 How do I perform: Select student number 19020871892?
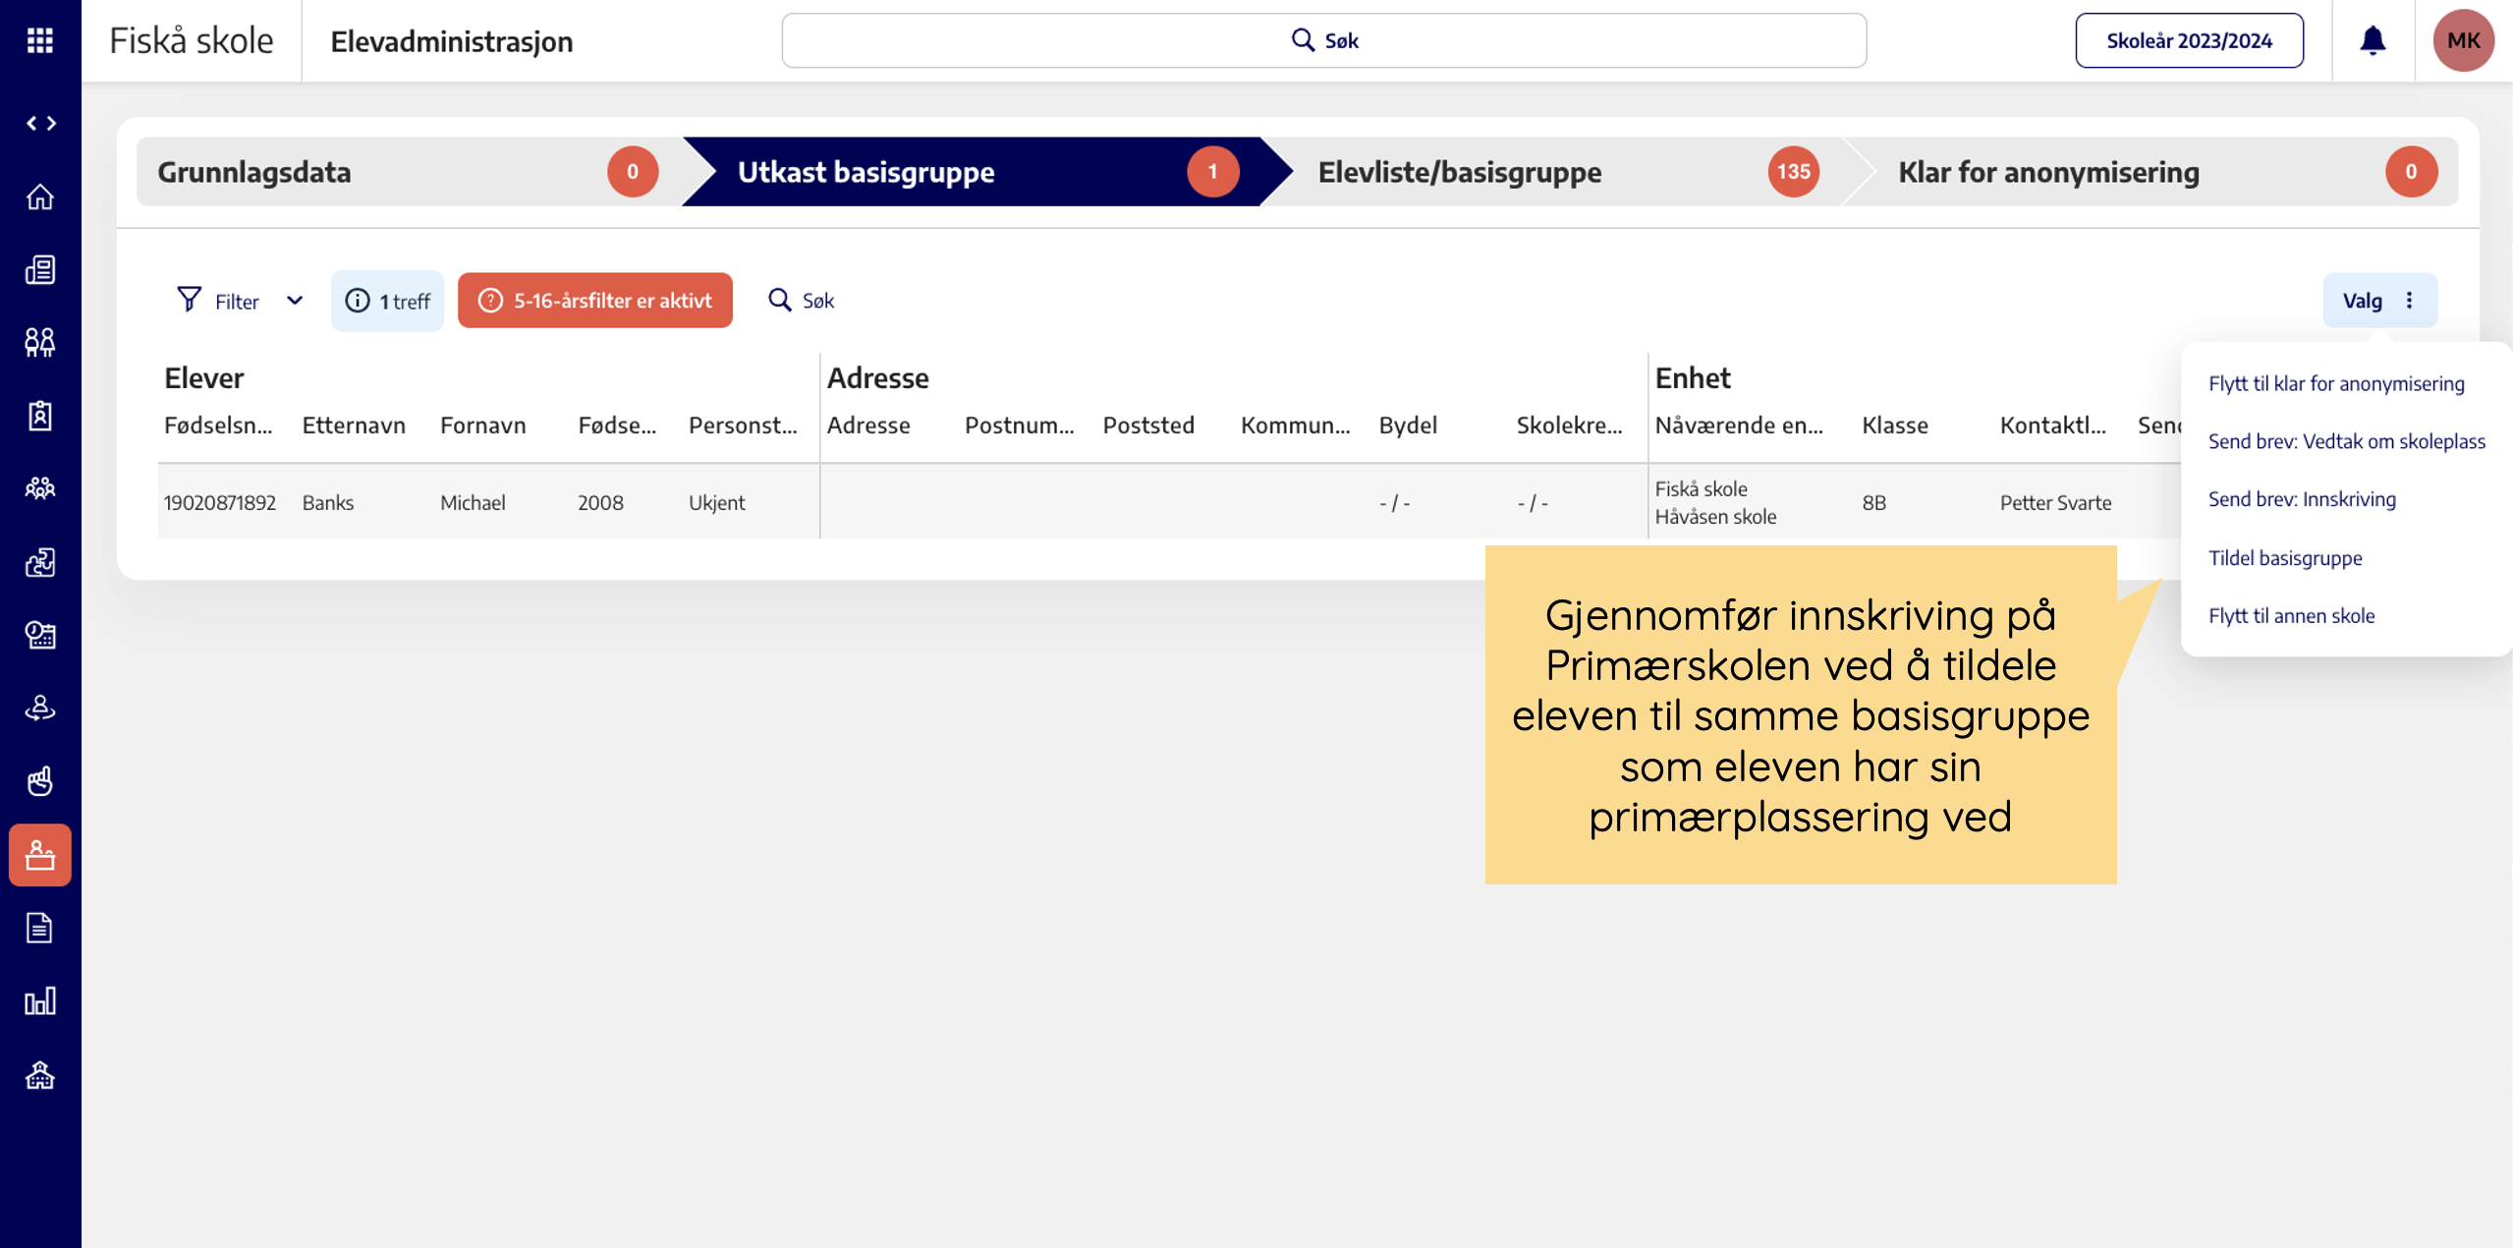click(220, 503)
